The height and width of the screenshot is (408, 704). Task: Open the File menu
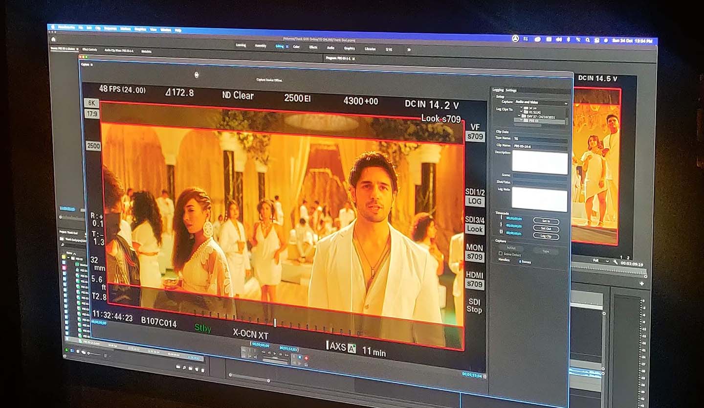click(x=81, y=28)
